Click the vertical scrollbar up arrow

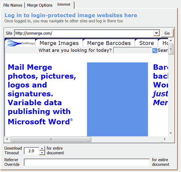point(171,40)
